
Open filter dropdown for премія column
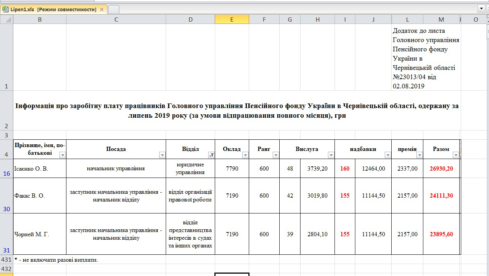tap(419, 155)
